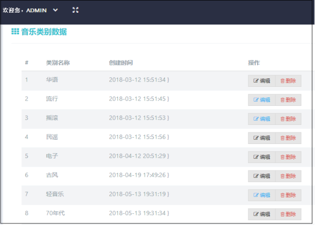Open the ADMIN user dropdown arrow
Screen dimensions: 315x225
tap(55, 10)
